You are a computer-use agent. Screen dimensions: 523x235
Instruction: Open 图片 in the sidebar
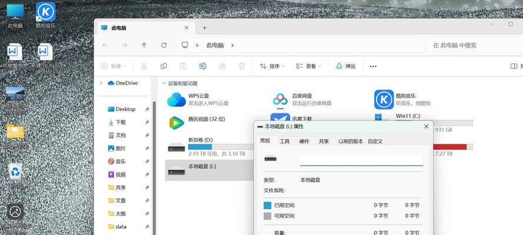(x=117, y=149)
